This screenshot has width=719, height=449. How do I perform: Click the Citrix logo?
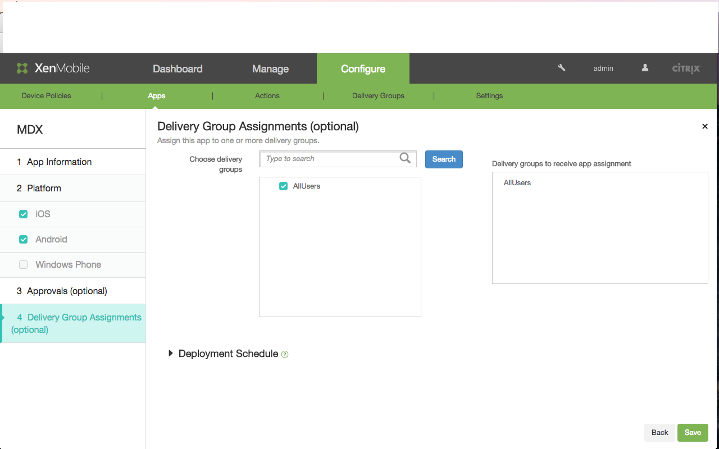(x=686, y=68)
